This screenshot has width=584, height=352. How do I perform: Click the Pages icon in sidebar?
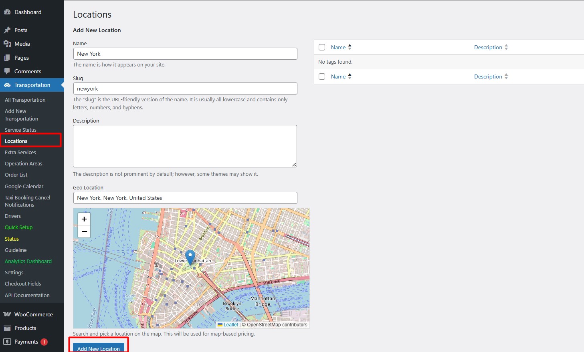(x=7, y=58)
